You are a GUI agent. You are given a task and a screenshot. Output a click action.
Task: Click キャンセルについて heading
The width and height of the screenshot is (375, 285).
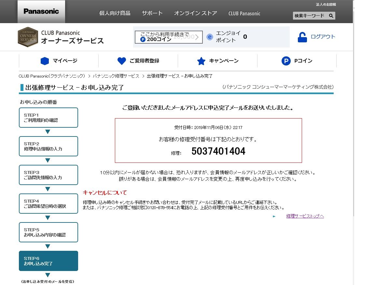point(105,192)
